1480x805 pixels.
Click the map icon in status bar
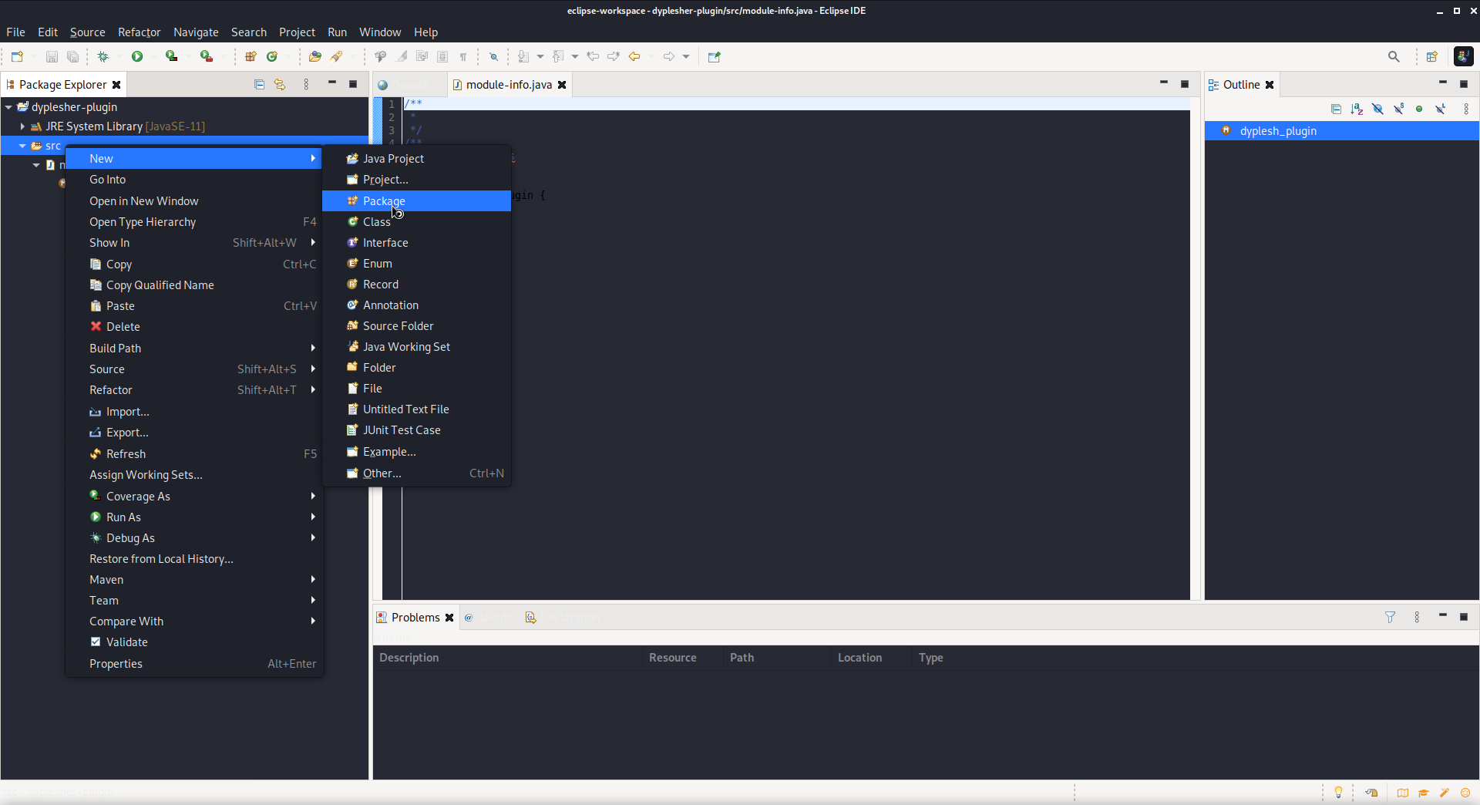[1403, 792]
